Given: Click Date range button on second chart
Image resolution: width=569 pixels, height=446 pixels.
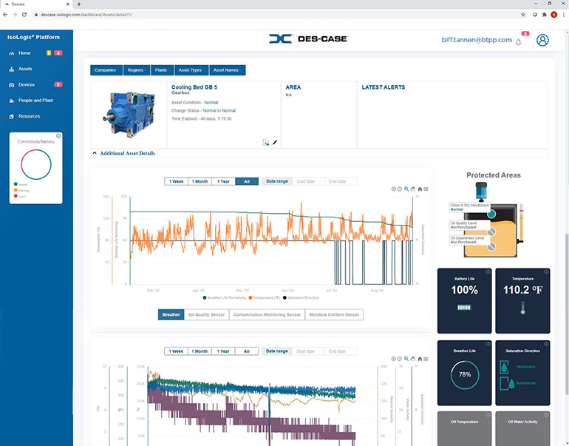Looking at the screenshot, I should (277, 351).
